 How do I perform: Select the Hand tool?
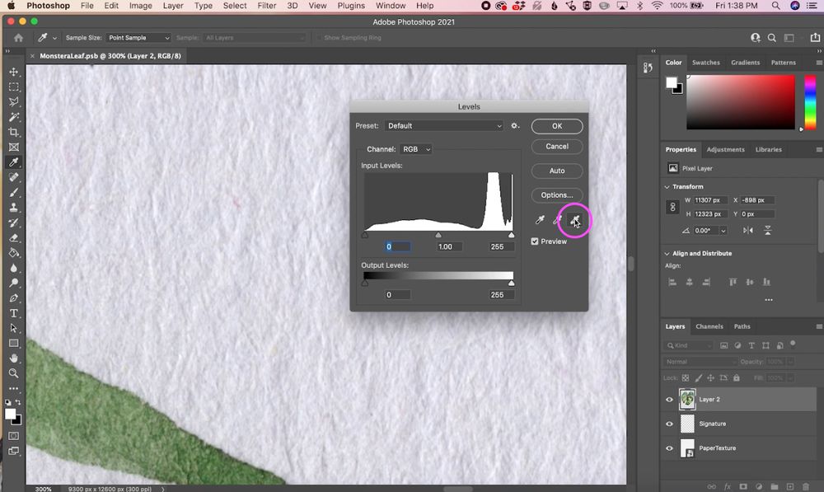coord(13,358)
